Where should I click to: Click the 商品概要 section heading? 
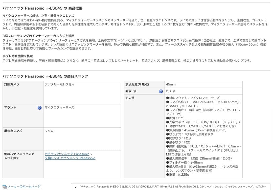pyautogui.click(x=42, y=8)
